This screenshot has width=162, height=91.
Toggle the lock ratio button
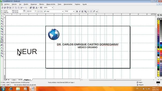point(24,11)
